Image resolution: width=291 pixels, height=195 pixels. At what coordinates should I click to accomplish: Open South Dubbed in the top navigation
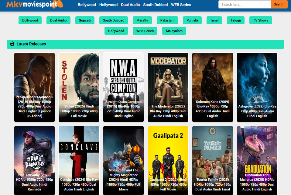click(x=155, y=5)
